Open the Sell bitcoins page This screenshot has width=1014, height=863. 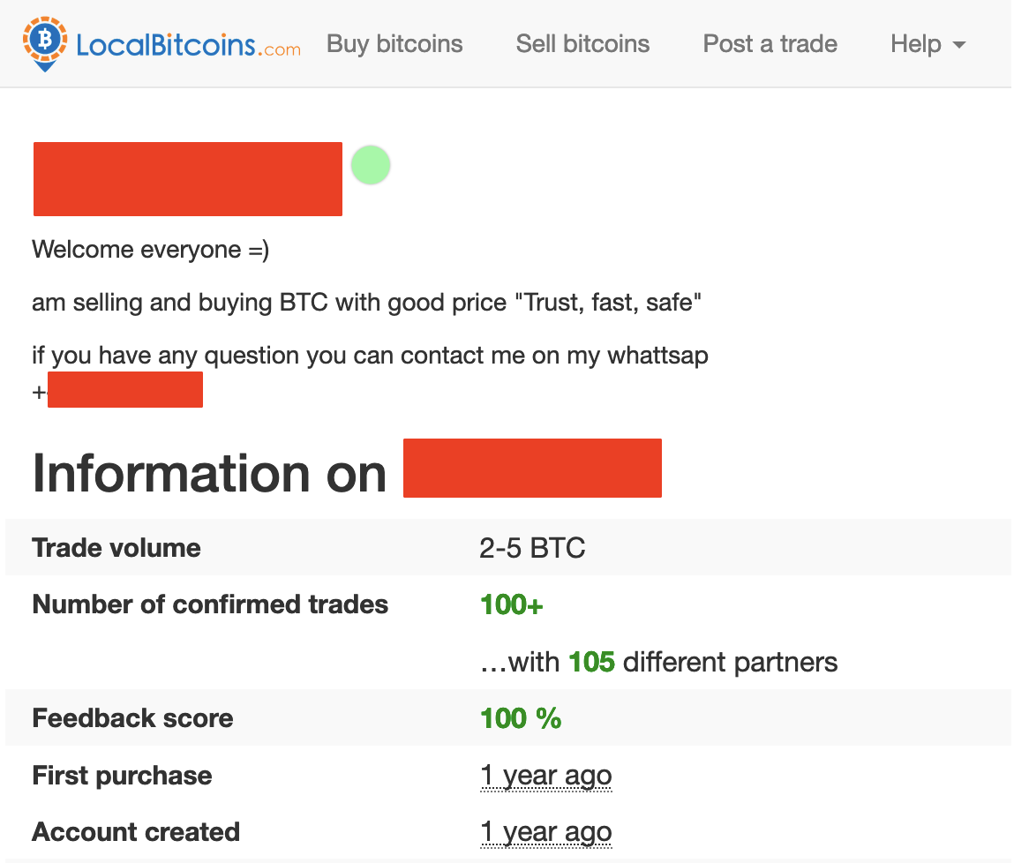click(x=582, y=44)
